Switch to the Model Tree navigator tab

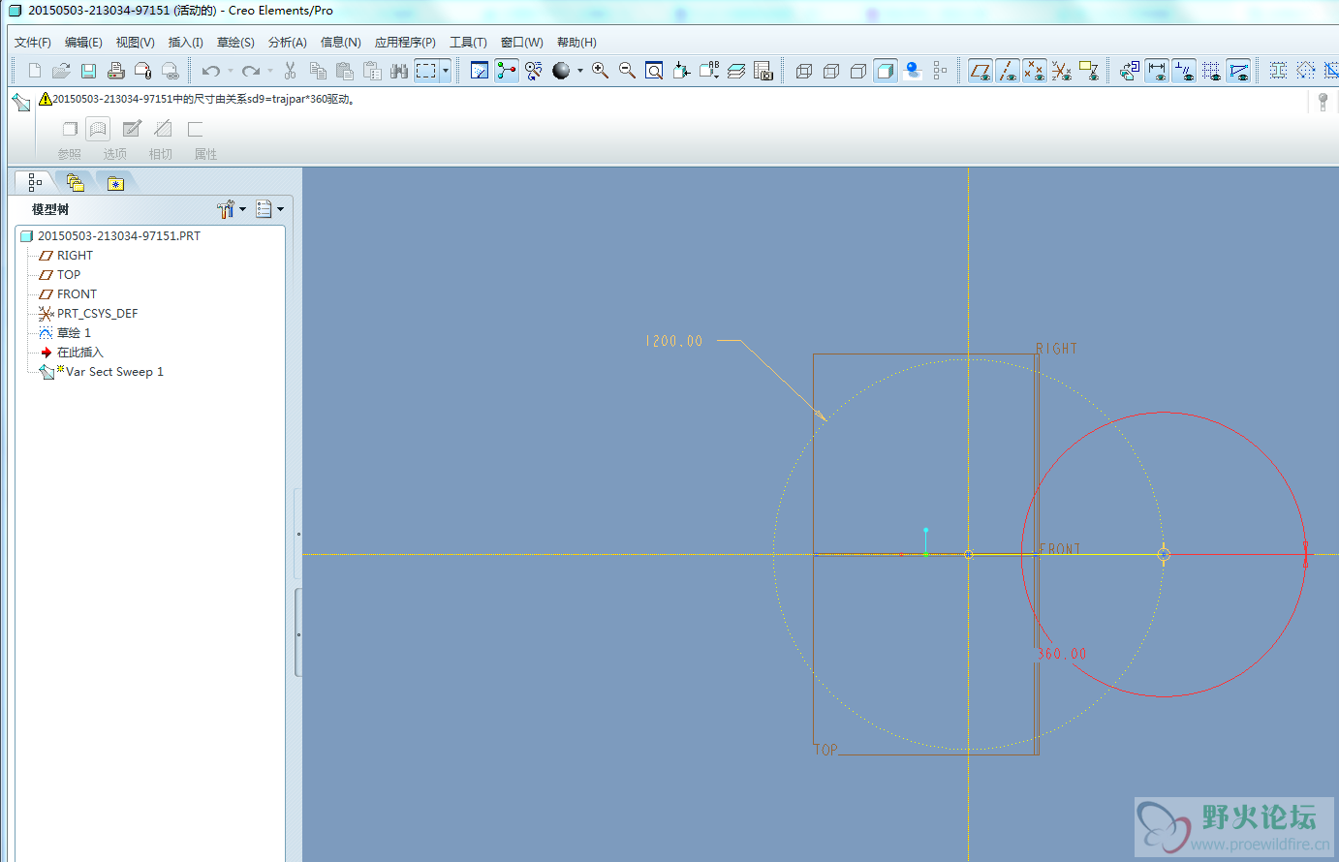pos(35,182)
